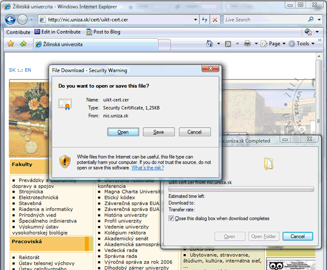
Task: Click the download progress bar
Action: 241,189
